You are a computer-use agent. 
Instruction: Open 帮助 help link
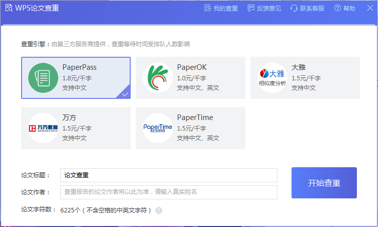pos(345,8)
